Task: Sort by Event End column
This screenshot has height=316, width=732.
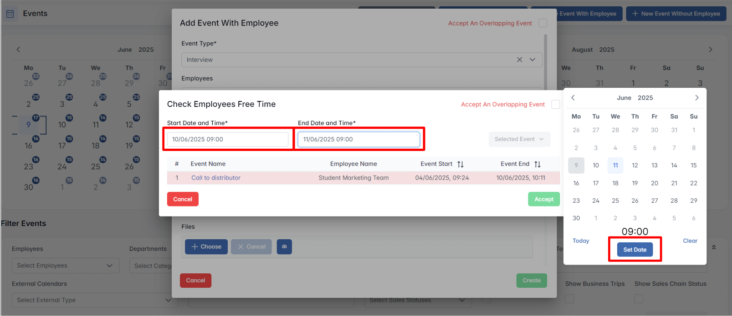Action: pos(537,164)
